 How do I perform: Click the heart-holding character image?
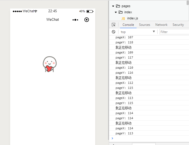50,64
